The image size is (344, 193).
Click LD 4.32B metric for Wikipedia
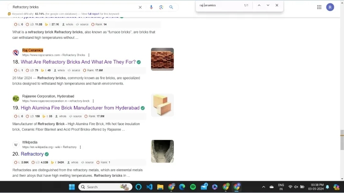(x=40, y=162)
